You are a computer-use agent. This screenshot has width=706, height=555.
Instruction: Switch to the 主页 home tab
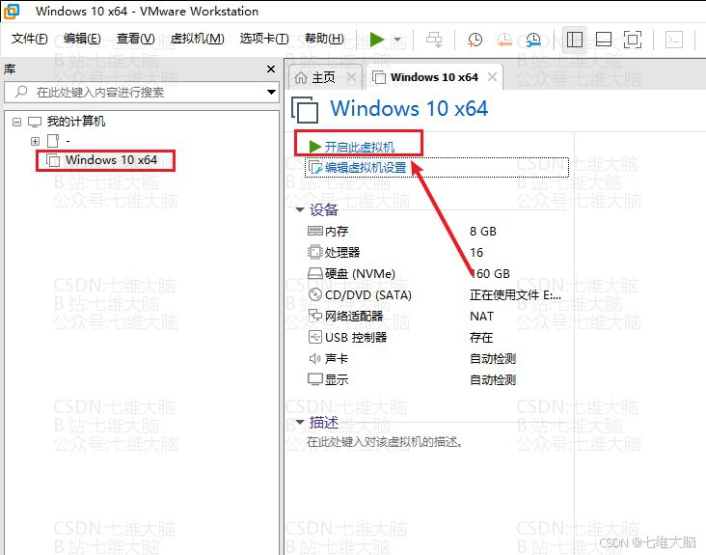click(x=324, y=78)
